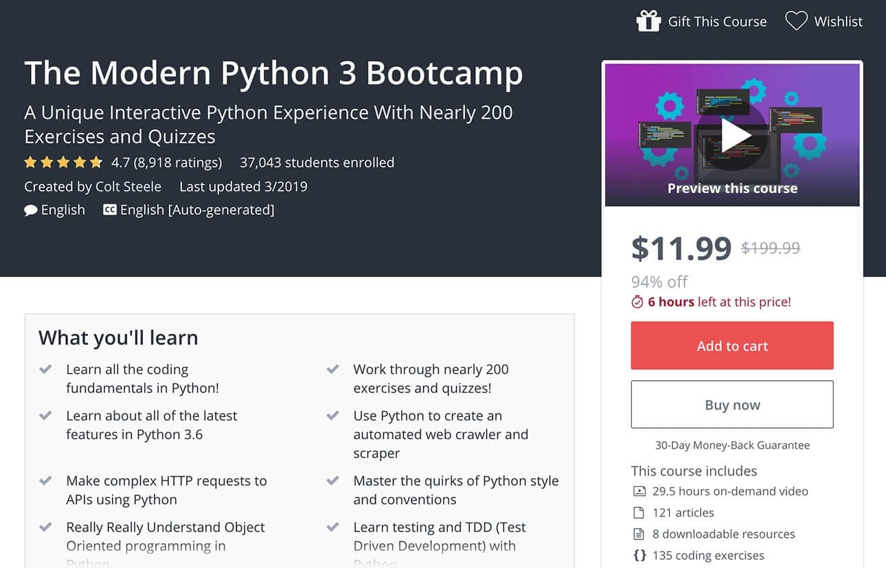Viewport: 886px width, 568px height.
Task: Click '37,043 students enrolled' text
Action: (x=317, y=163)
